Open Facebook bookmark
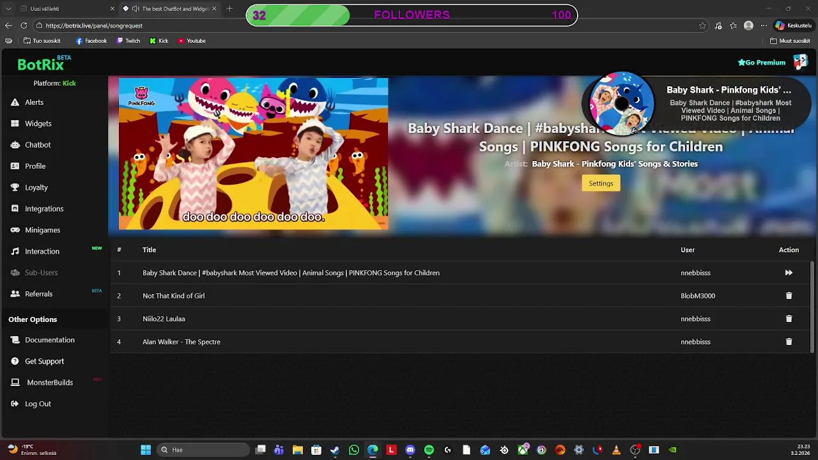 91,41
